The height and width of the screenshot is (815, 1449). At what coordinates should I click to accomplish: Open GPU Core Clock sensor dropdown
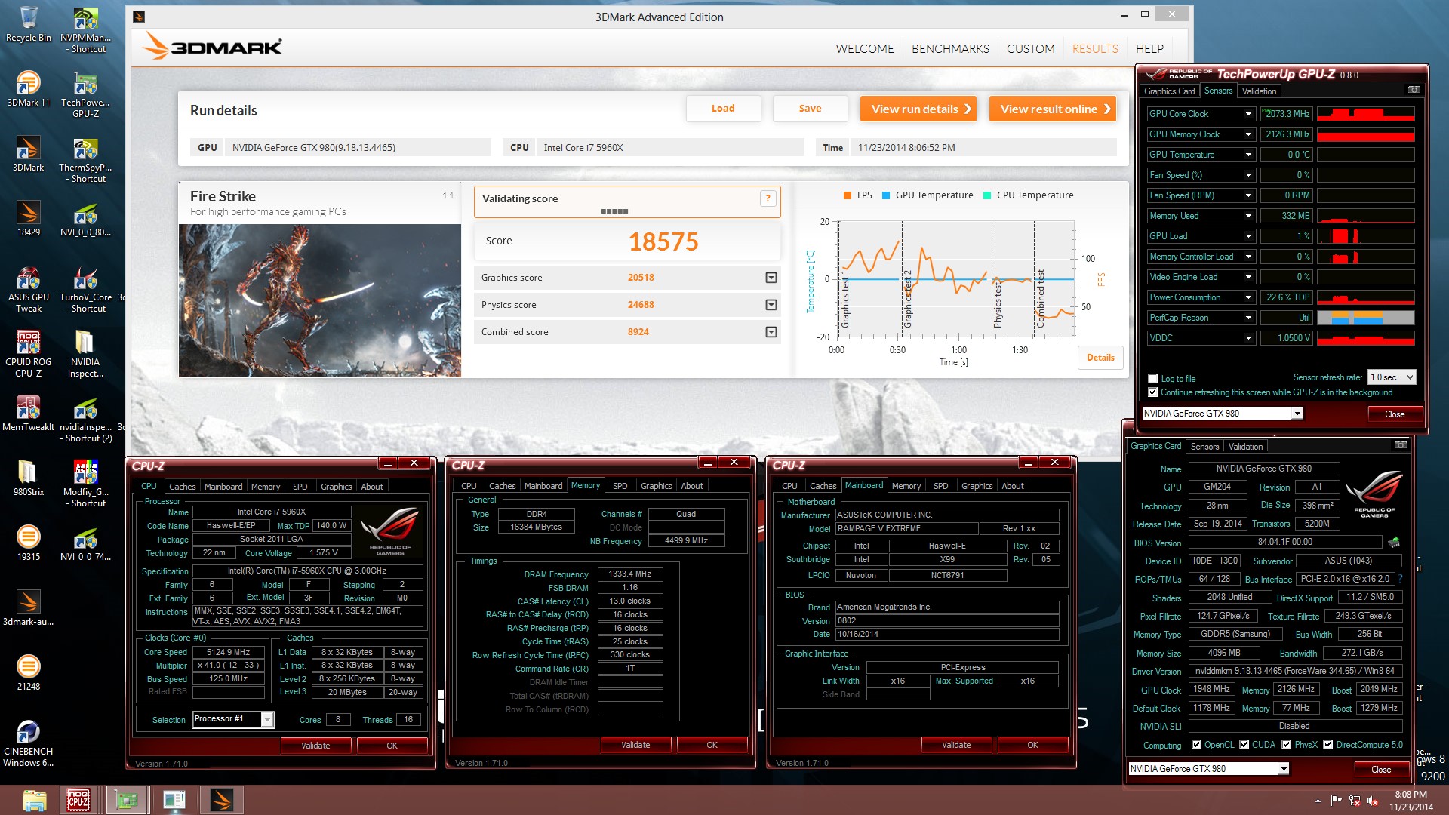[1248, 114]
